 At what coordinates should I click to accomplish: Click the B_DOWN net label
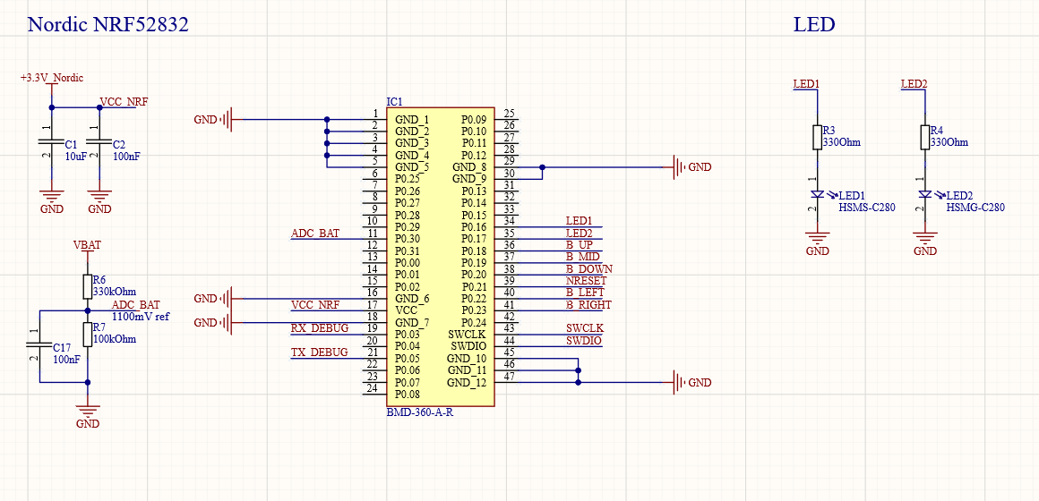589,268
